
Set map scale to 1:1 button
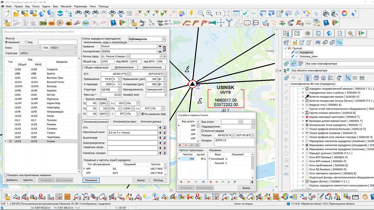(218, 13)
